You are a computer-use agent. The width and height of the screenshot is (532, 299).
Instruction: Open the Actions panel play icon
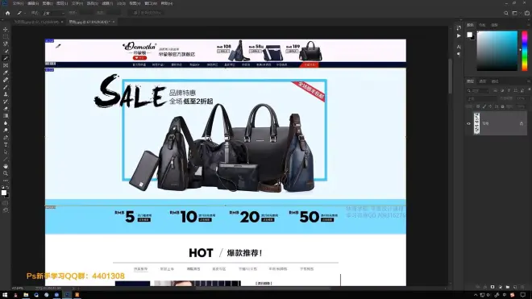coord(459,35)
